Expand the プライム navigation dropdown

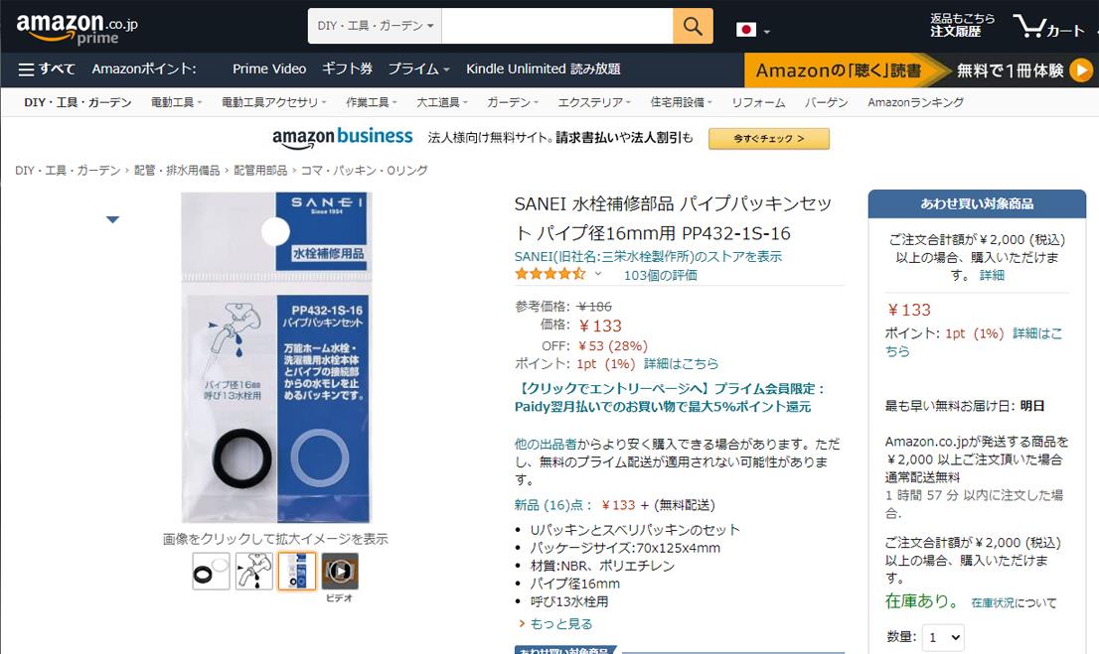tap(419, 68)
